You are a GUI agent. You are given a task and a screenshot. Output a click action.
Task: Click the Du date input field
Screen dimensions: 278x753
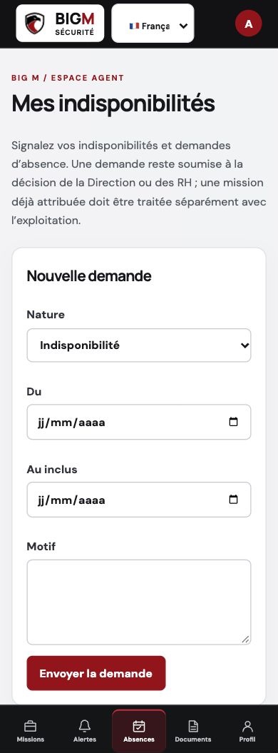139,422
